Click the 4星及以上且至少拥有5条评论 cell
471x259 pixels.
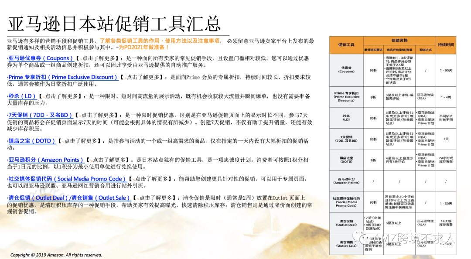click(399, 160)
